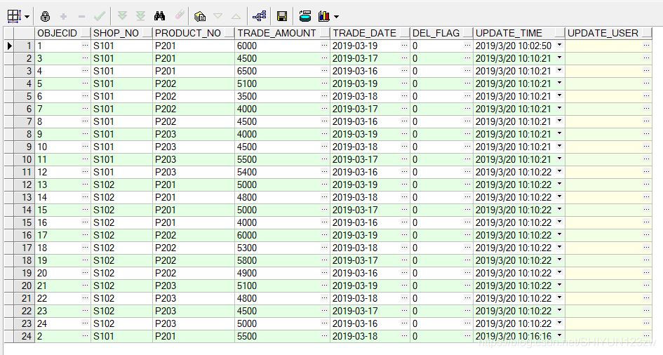
Task: Click the linked query tree icon
Action: (259, 16)
